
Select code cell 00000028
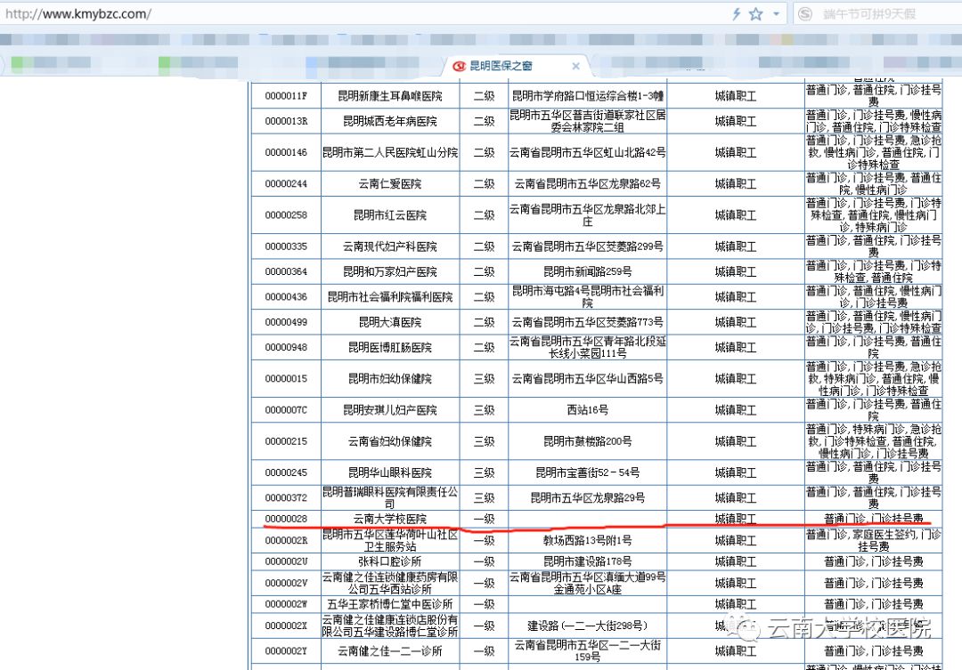tap(286, 519)
